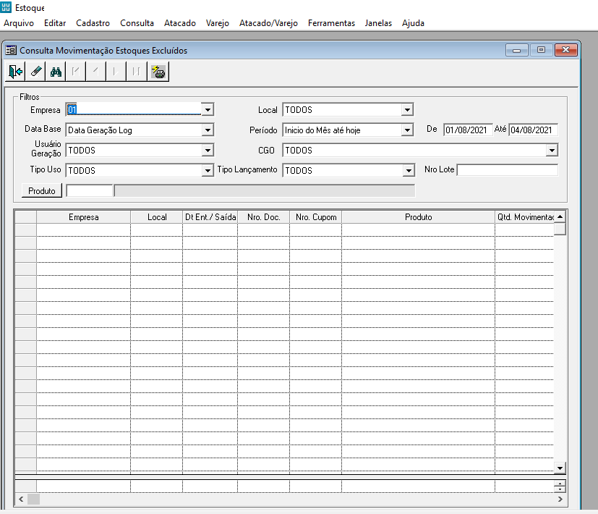Open the Consulta menu
The width and height of the screenshot is (598, 514).
(x=137, y=23)
